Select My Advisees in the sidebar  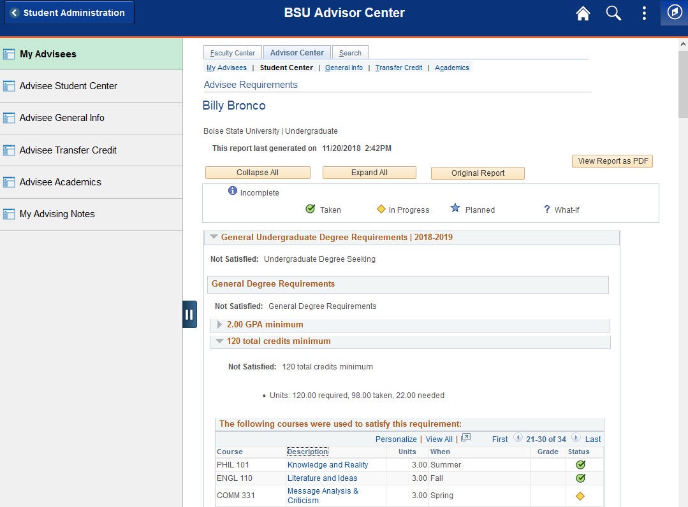pyautogui.click(x=91, y=54)
